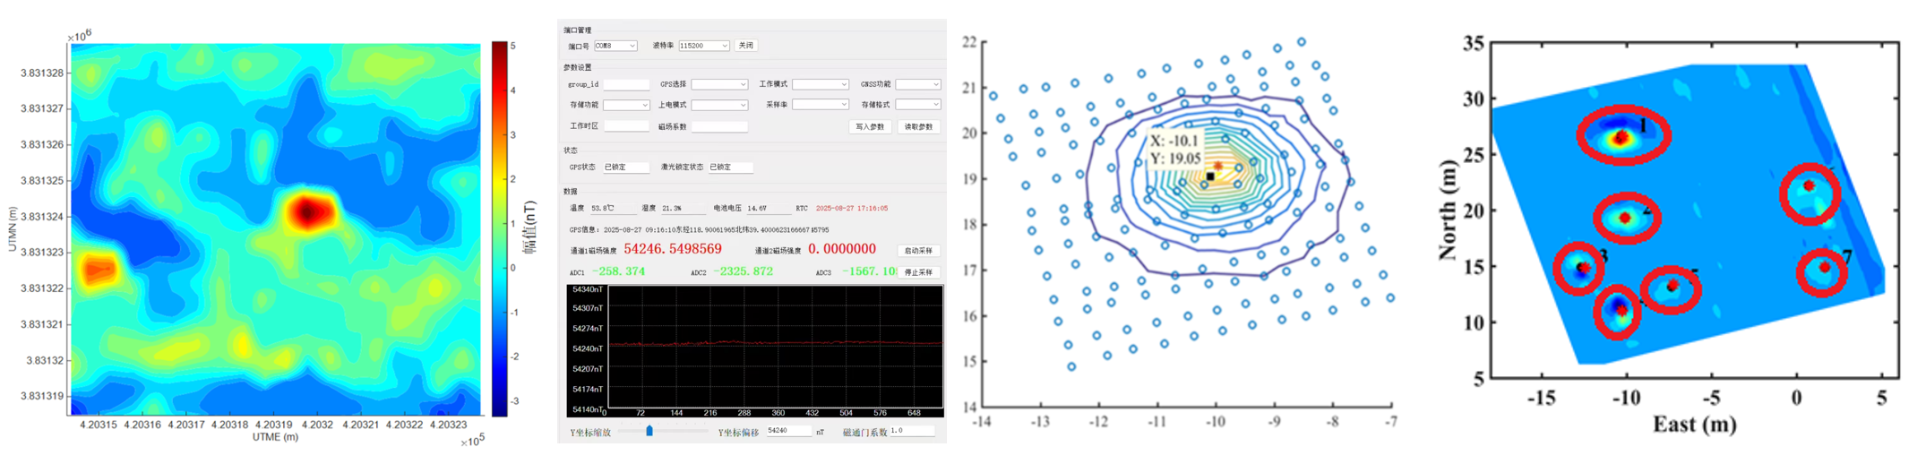Open the 上电模式 dropdown
Screen dimensions: 1926x464
[x=718, y=105]
